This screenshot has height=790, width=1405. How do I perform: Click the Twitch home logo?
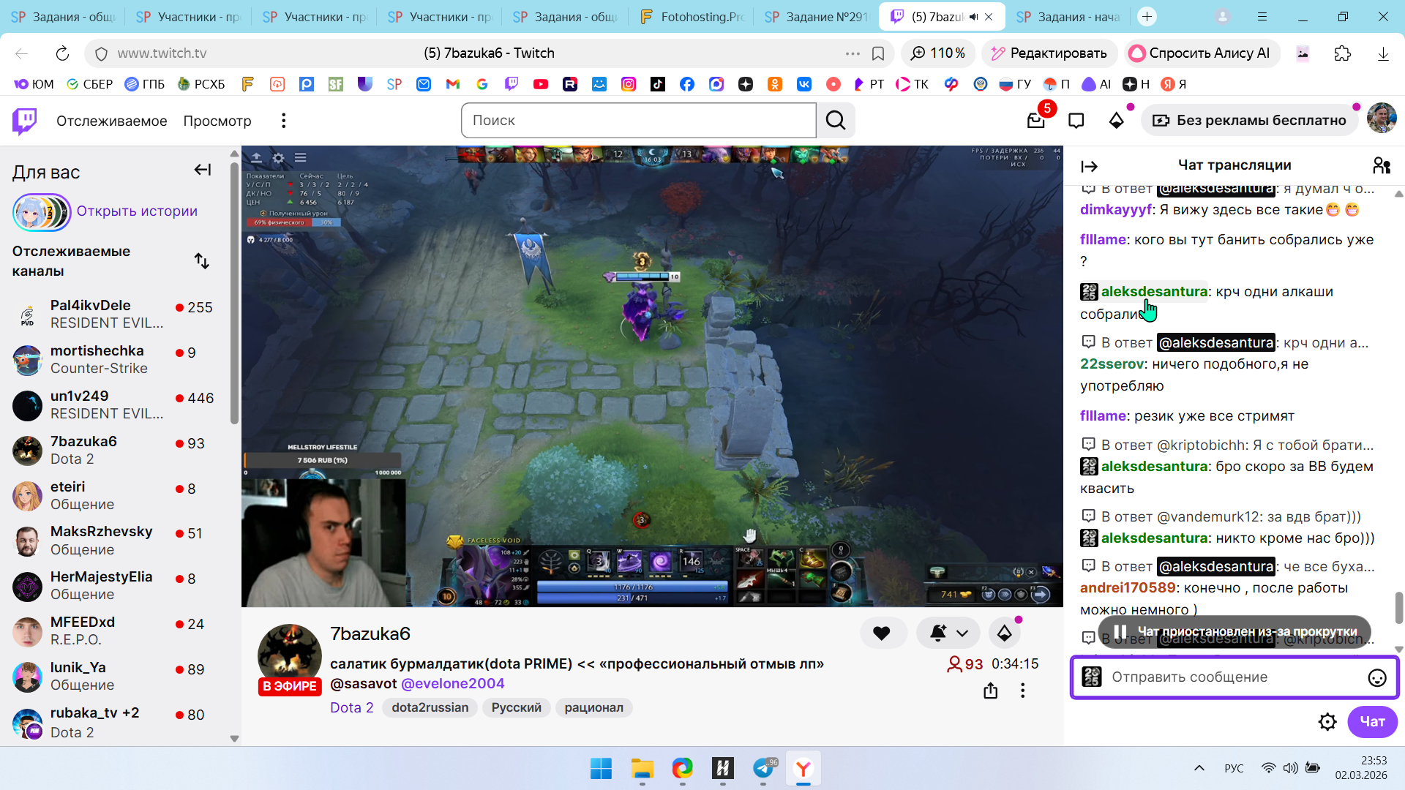point(25,121)
